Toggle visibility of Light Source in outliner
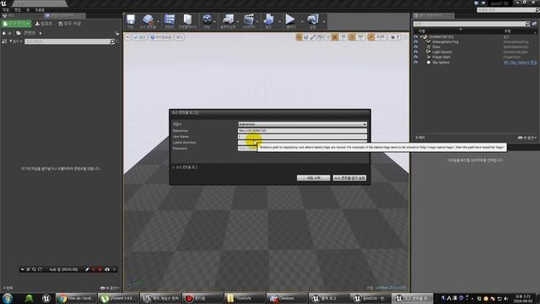 click(416, 52)
